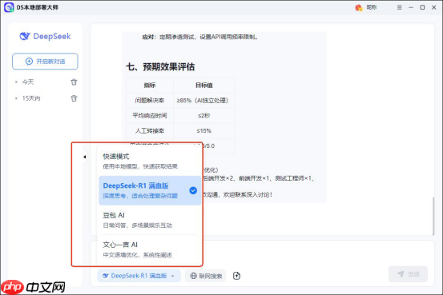
Task: Select 快速模式 model option
Action: pos(150,161)
